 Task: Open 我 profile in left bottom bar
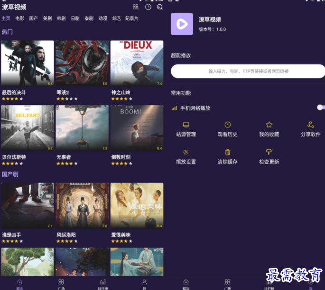click(144, 284)
